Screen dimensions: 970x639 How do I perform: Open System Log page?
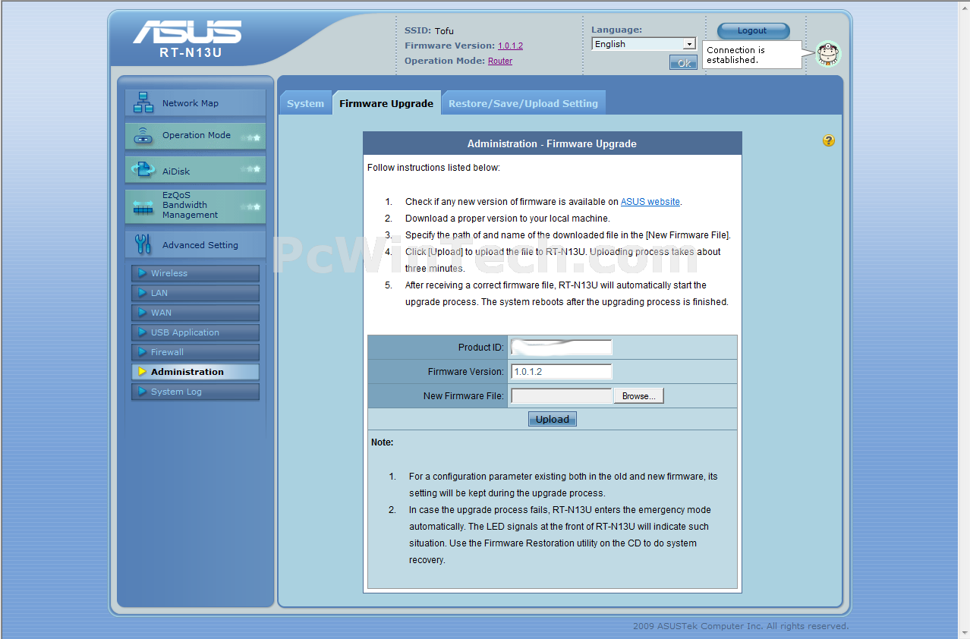point(195,392)
